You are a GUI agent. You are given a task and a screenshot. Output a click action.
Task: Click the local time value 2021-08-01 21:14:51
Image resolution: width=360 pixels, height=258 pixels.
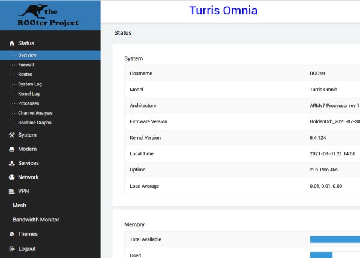332,153
